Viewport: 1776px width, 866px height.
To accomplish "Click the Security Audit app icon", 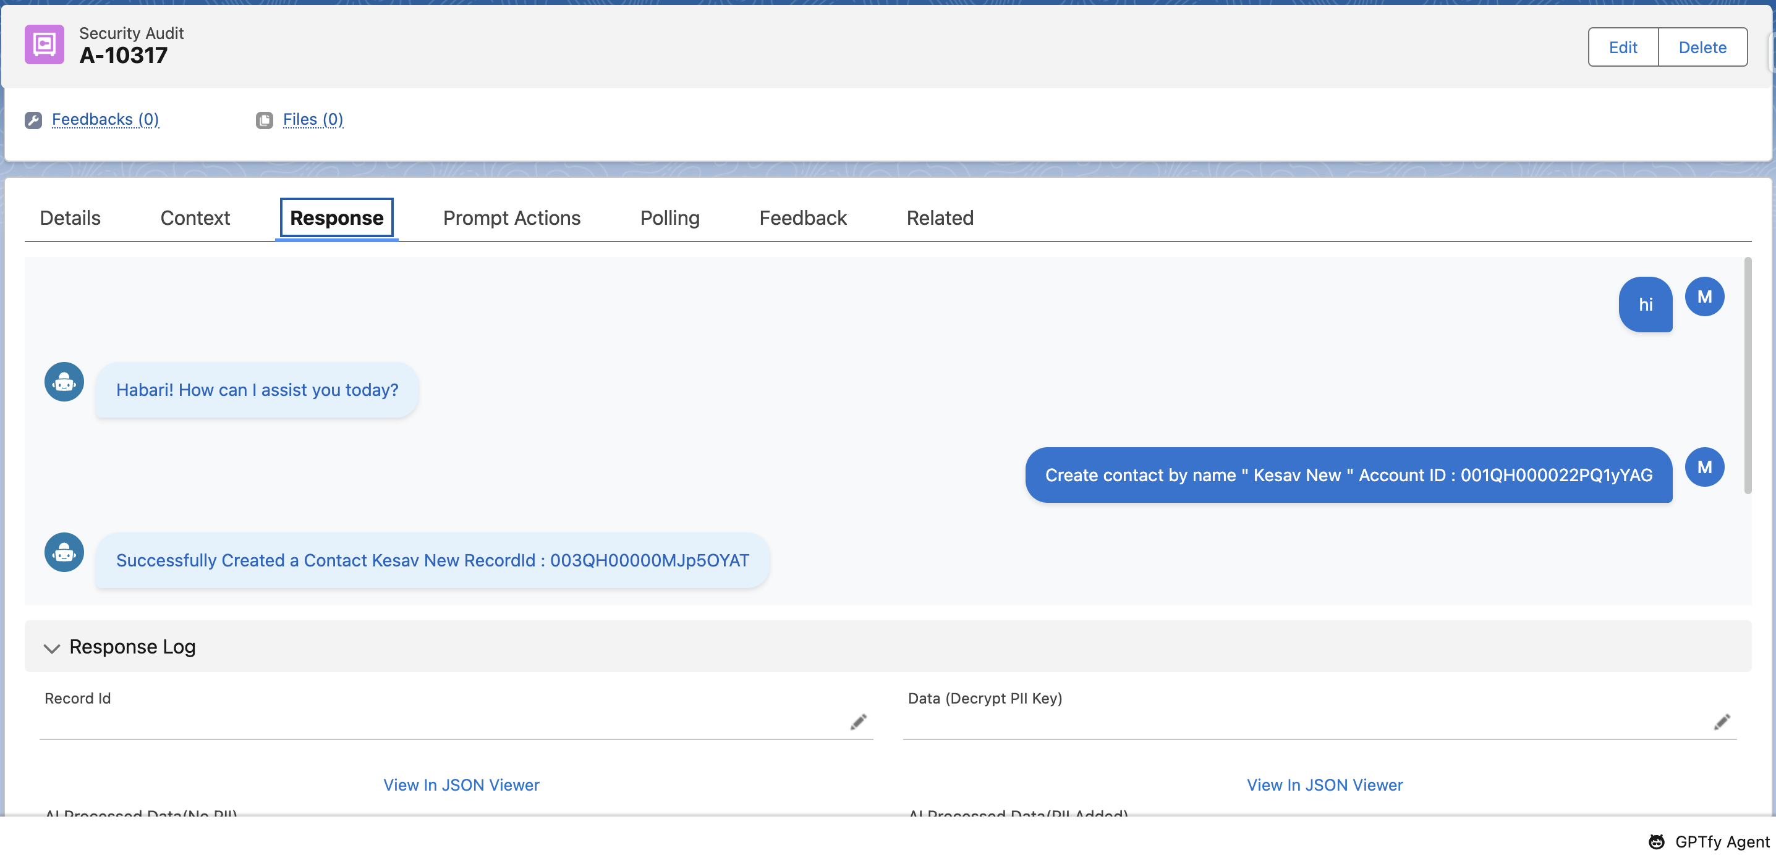I will click(x=43, y=43).
